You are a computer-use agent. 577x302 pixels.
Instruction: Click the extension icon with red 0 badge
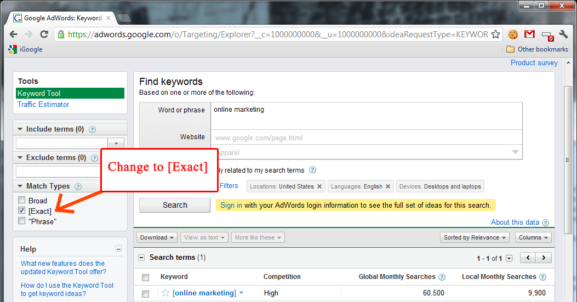point(547,36)
